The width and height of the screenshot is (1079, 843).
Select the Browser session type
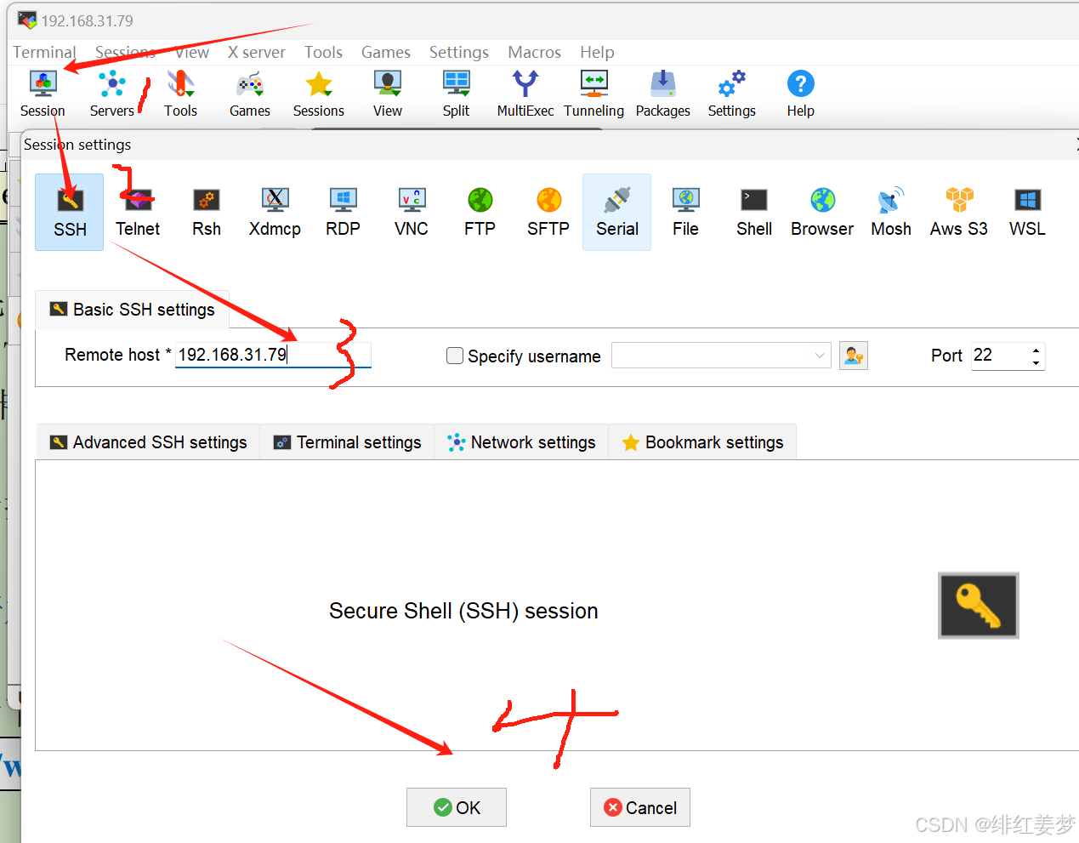tap(822, 212)
